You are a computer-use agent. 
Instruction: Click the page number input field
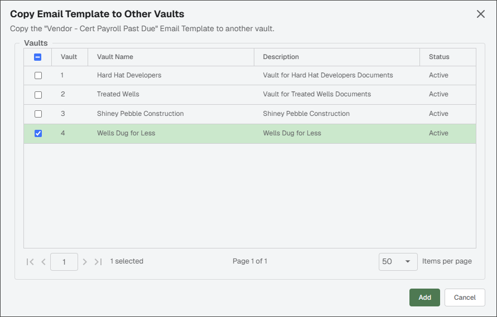pyautogui.click(x=64, y=262)
